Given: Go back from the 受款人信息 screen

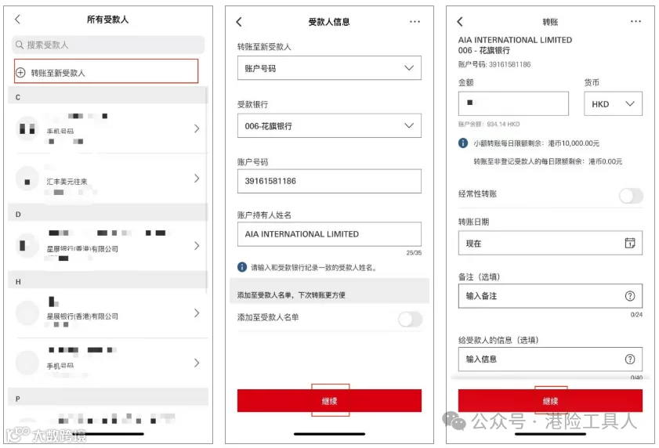Looking at the screenshot, I should (239, 22).
